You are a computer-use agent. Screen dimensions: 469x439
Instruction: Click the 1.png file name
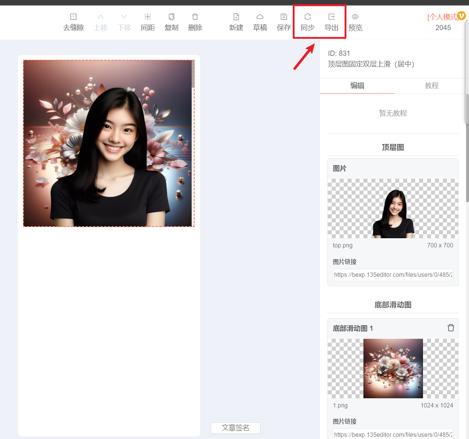[340, 405]
